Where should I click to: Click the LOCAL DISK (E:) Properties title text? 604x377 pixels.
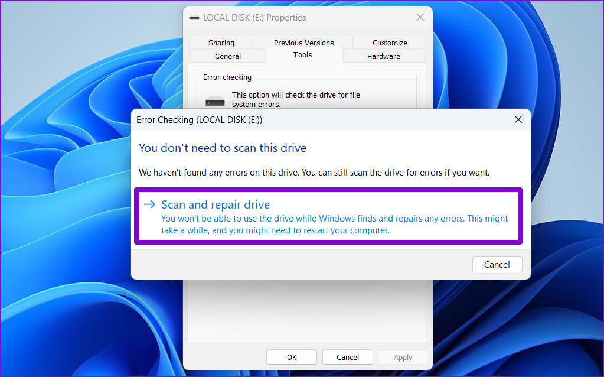(x=254, y=18)
